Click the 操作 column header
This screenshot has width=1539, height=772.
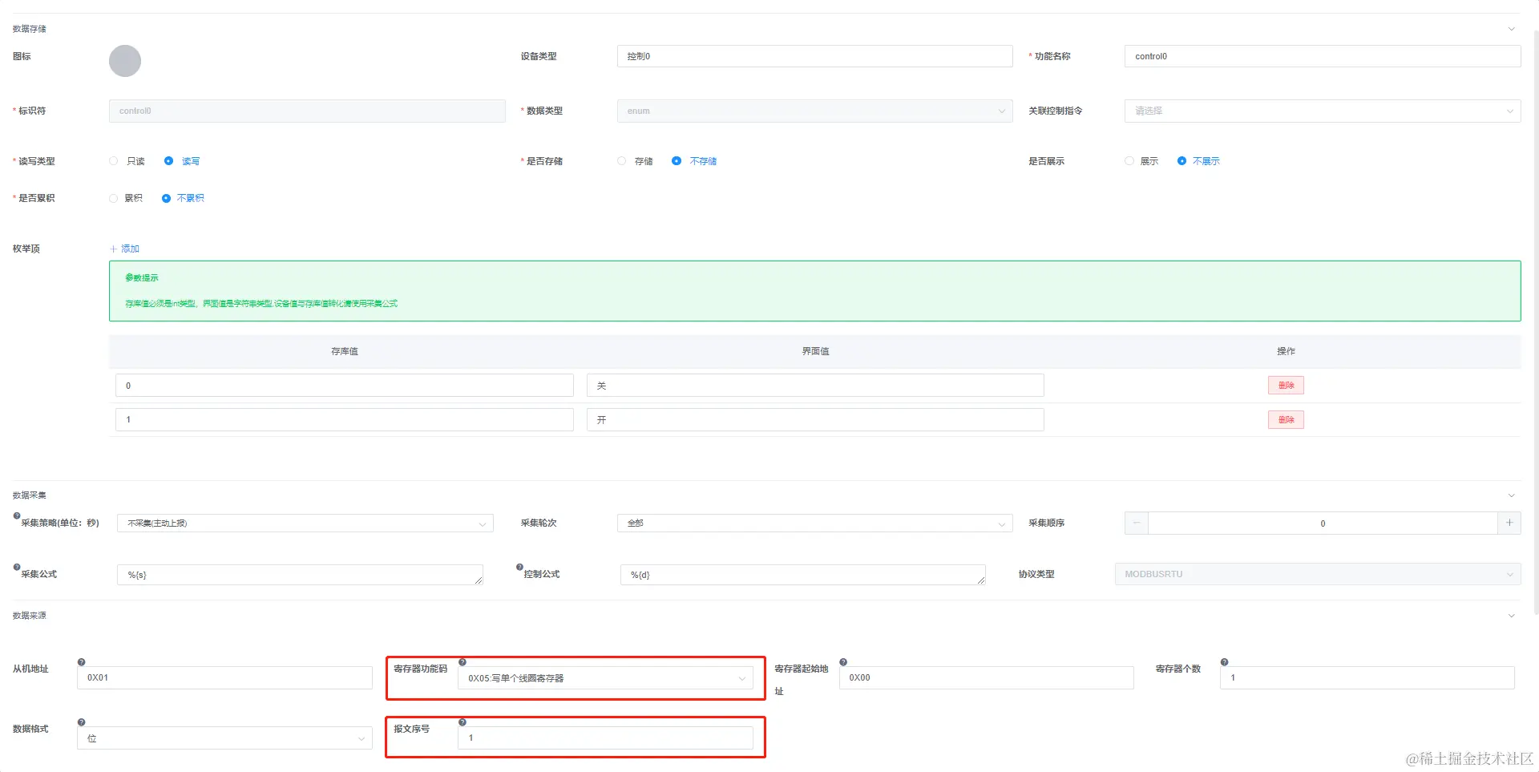[1286, 351]
